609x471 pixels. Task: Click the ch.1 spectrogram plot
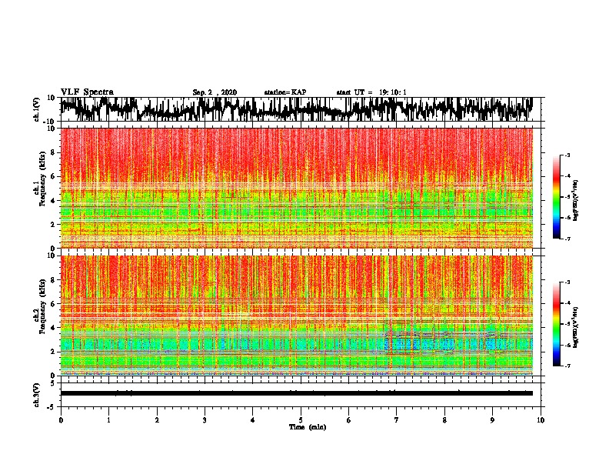(x=297, y=188)
